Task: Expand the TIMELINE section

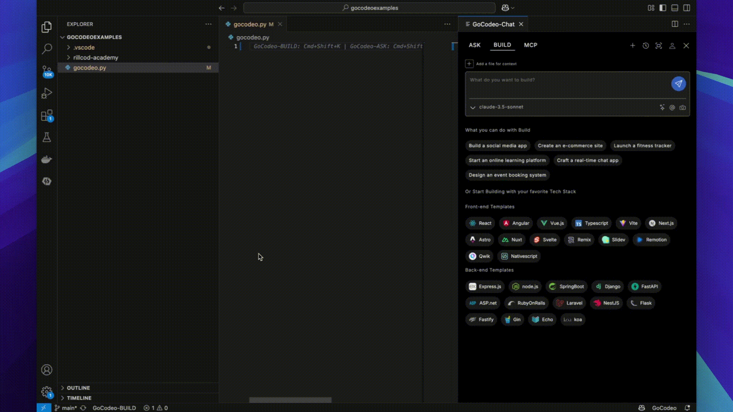Action: 79,398
